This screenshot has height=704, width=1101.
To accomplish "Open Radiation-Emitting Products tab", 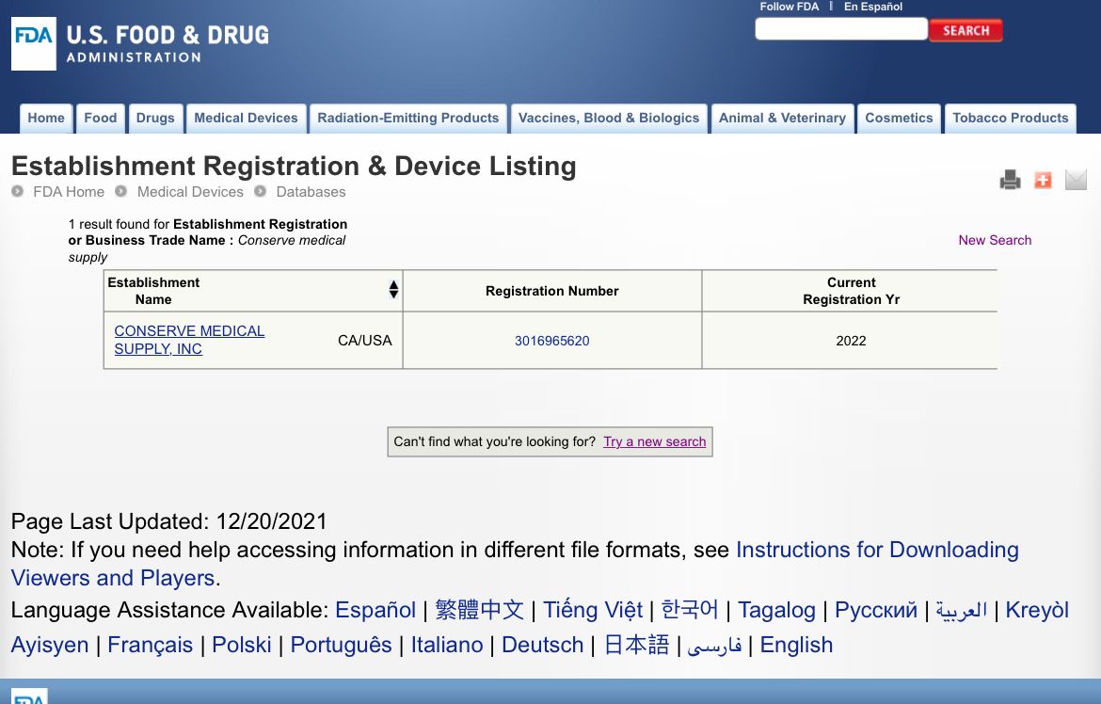I will tap(408, 118).
